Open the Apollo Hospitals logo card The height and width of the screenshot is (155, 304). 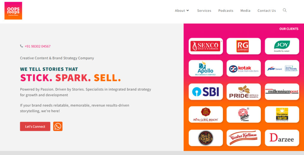click(x=206, y=68)
